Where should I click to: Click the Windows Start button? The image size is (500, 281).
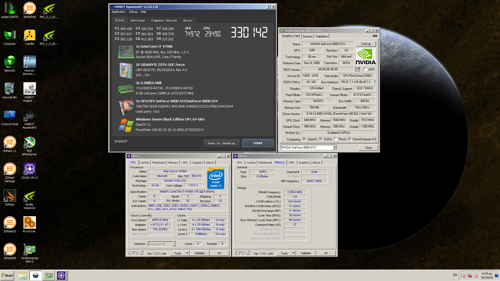[7, 276]
